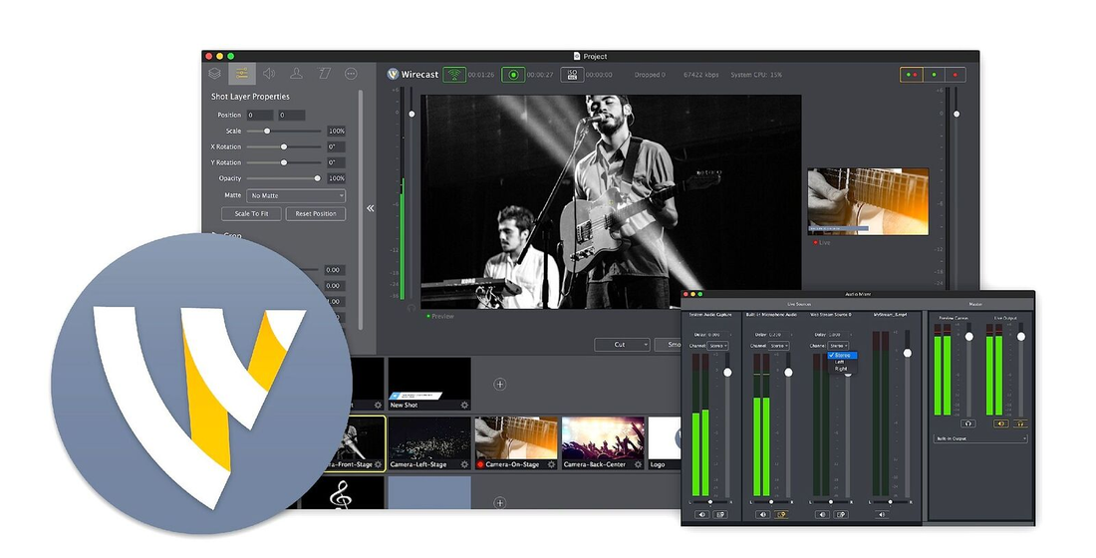The height and width of the screenshot is (558, 1096).
Task: Choose Left in the channel popup menu
Action: 840,362
